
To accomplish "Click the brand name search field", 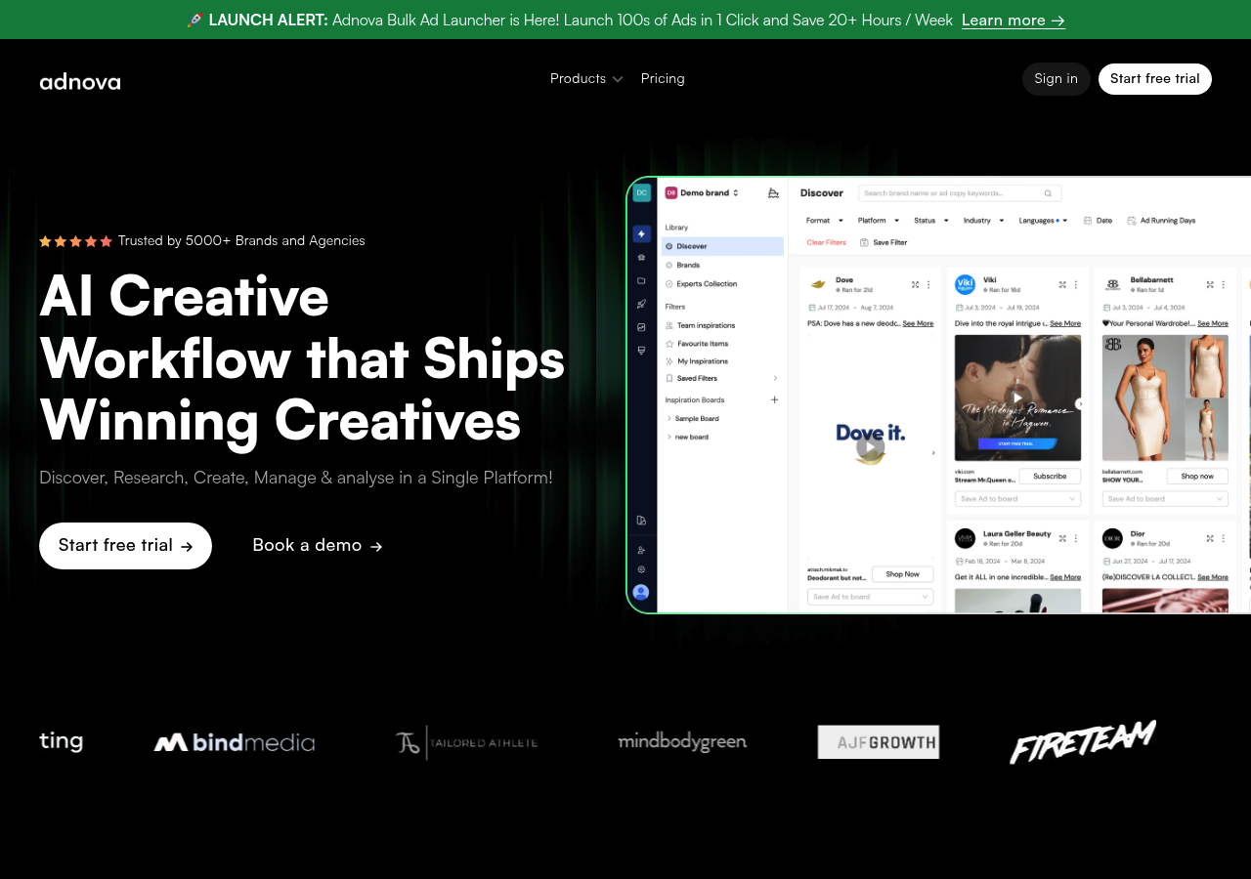I will [x=953, y=193].
